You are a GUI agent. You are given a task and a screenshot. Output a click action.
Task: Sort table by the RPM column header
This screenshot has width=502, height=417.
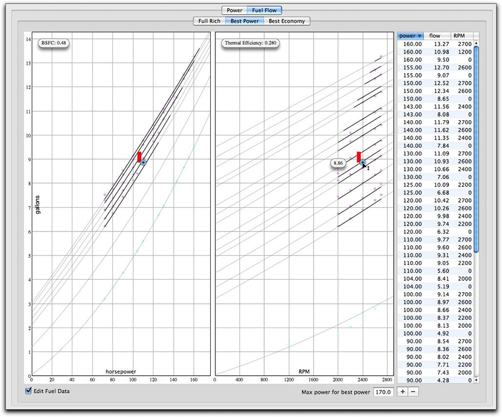pyautogui.click(x=460, y=36)
